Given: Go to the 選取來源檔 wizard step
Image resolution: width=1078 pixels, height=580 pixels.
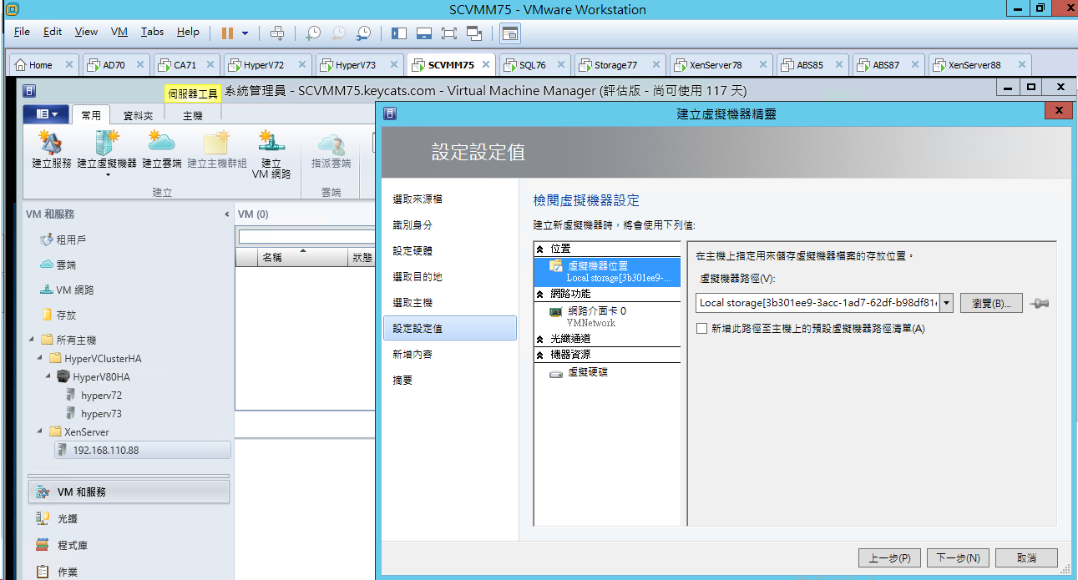Looking at the screenshot, I should 418,199.
